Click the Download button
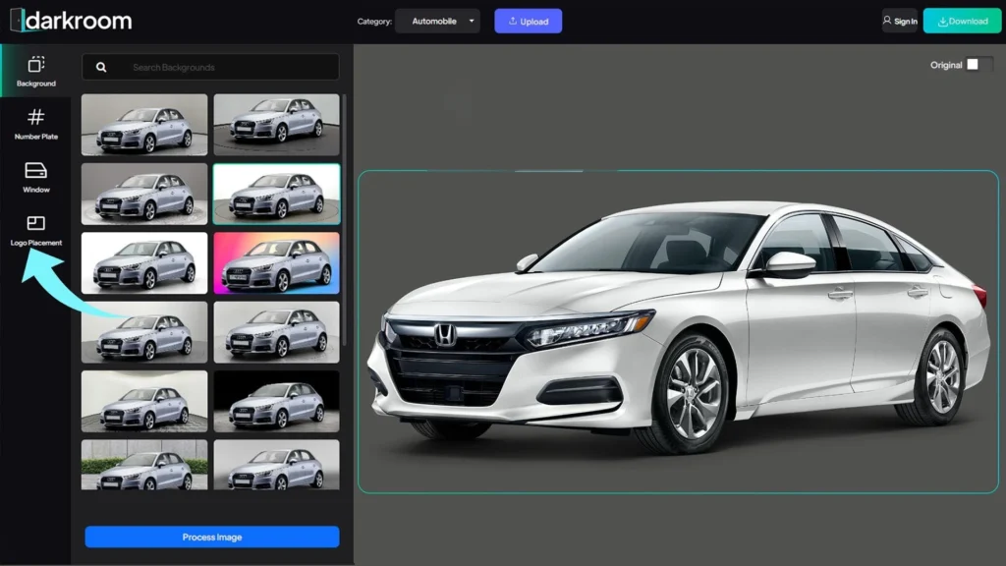Viewport: 1006px width, 566px height. coord(962,22)
